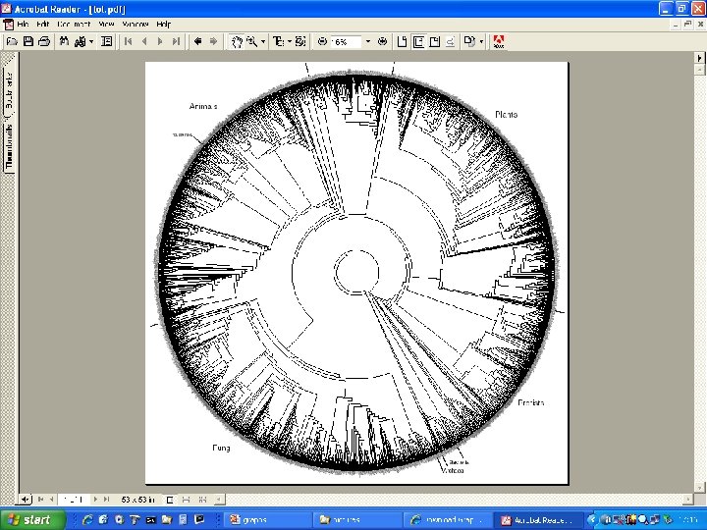Click the status bar navigation pane button

click(26, 499)
